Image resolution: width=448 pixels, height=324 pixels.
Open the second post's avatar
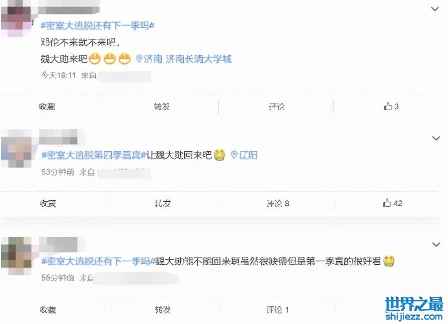pyautogui.click(x=17, y=148)
